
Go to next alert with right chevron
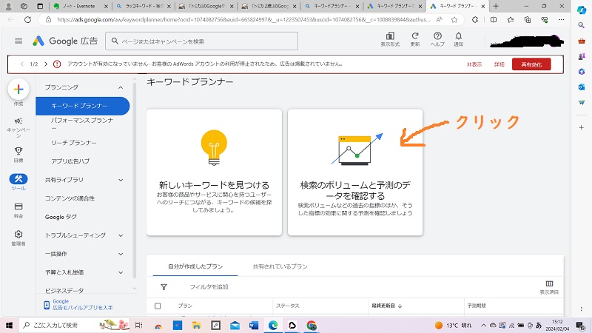click(46, 64)
